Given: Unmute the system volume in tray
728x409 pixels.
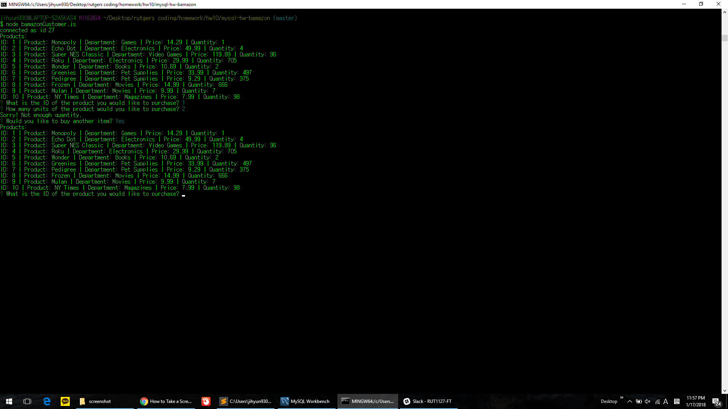Looking at the screenshot, I should [648, 401].
